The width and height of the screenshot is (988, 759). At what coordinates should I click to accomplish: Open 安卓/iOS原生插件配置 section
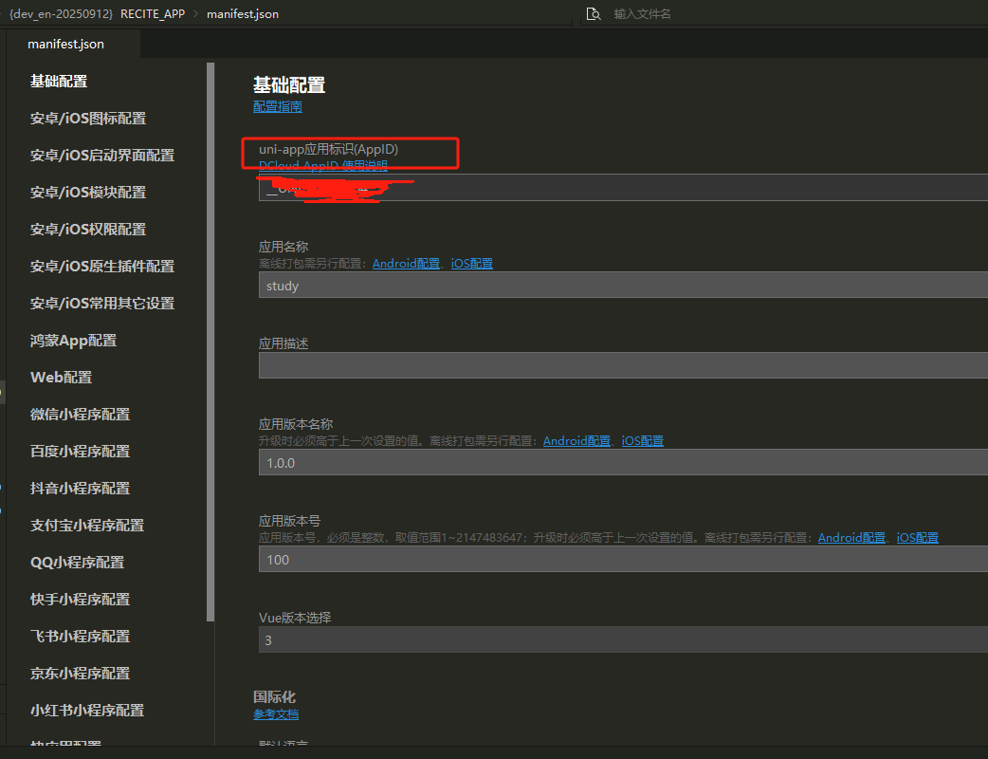coord(102,266)
